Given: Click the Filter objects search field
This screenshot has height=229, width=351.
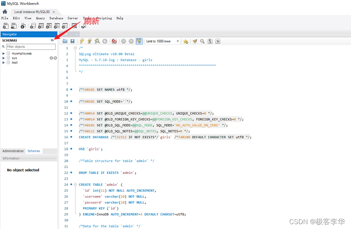Looking at the screenshot, I should [x=31, y=47].
